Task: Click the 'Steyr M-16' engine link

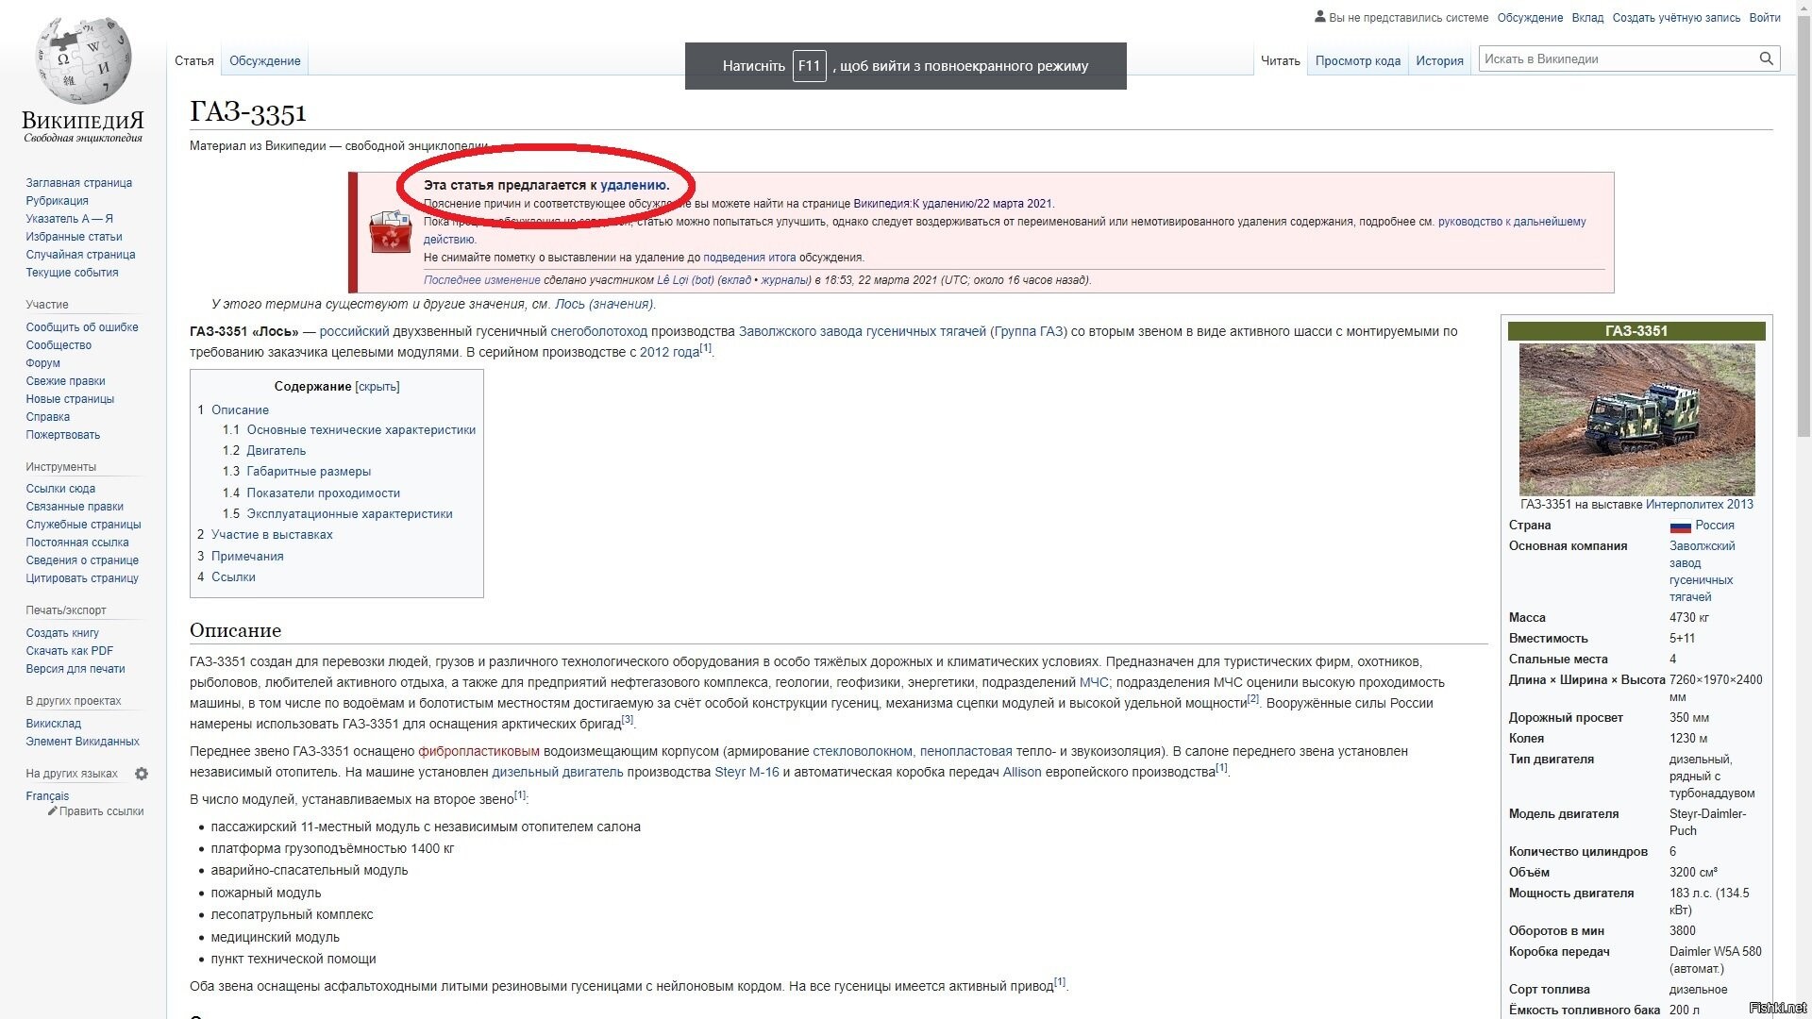Action: pyautogui.click(x=747, y=772)
